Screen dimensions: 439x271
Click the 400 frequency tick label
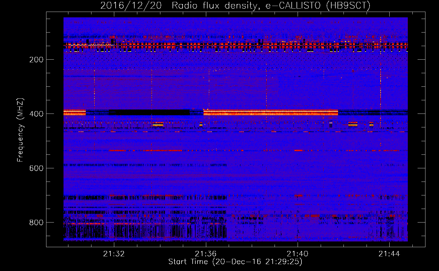(36, 114)
